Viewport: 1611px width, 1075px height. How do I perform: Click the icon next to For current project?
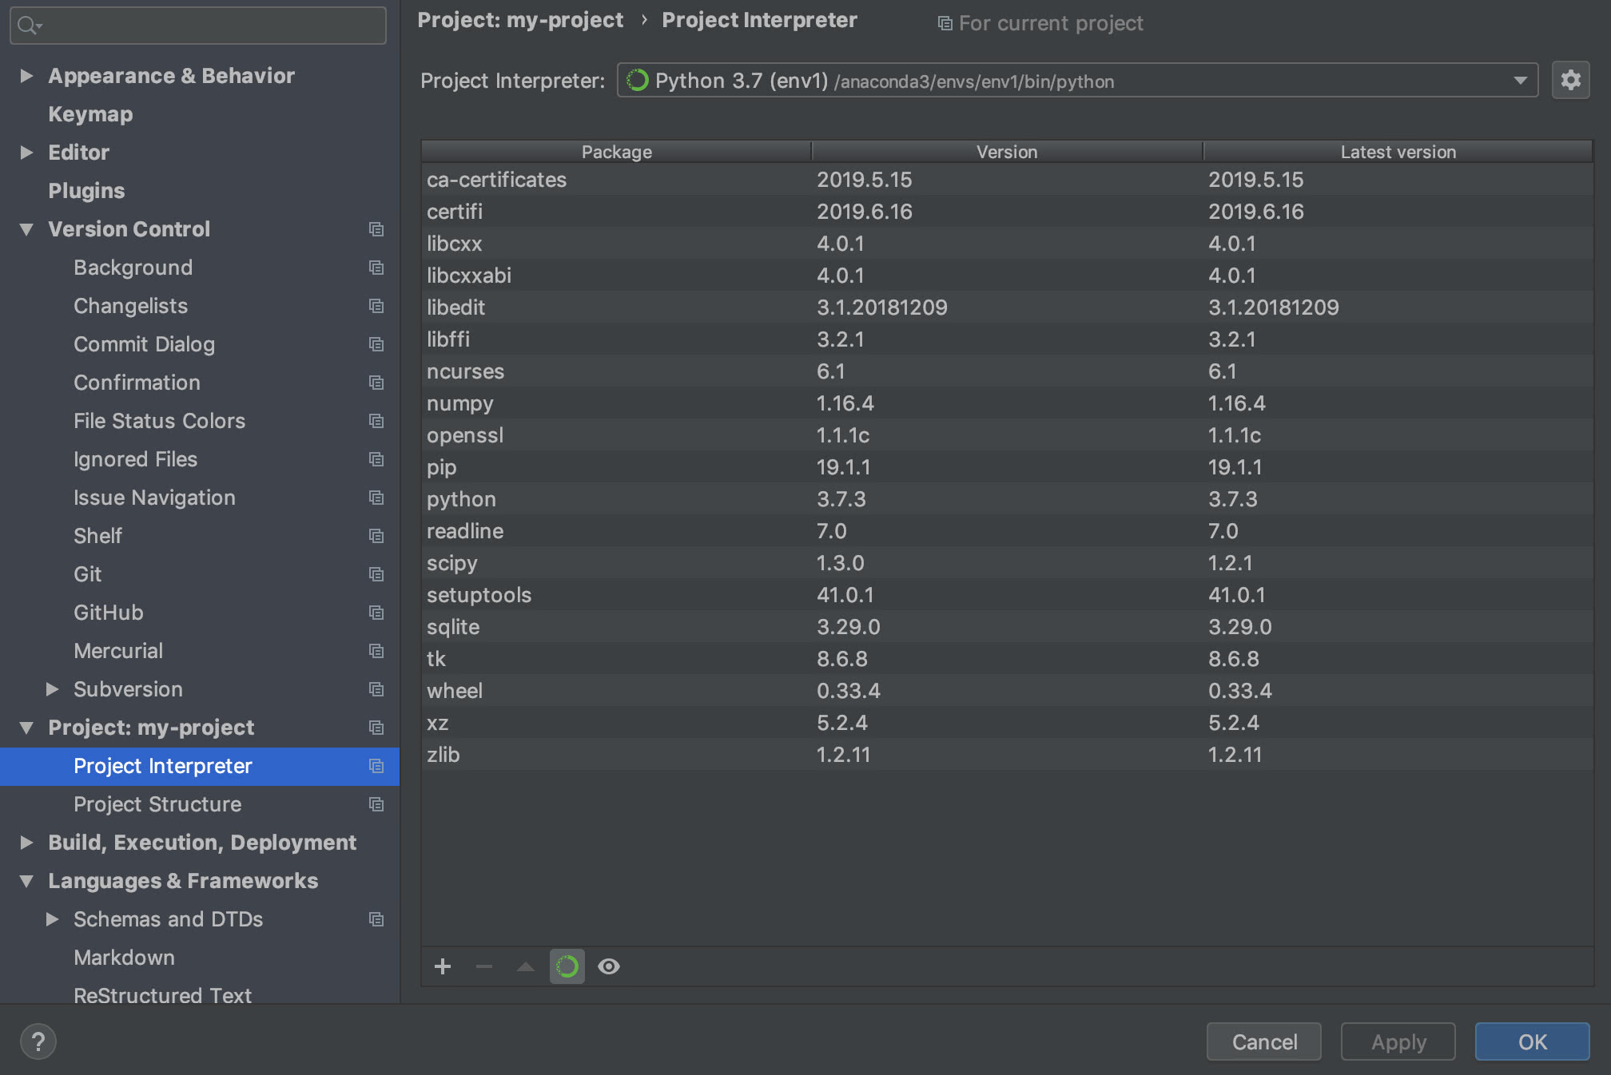(945, 24)
